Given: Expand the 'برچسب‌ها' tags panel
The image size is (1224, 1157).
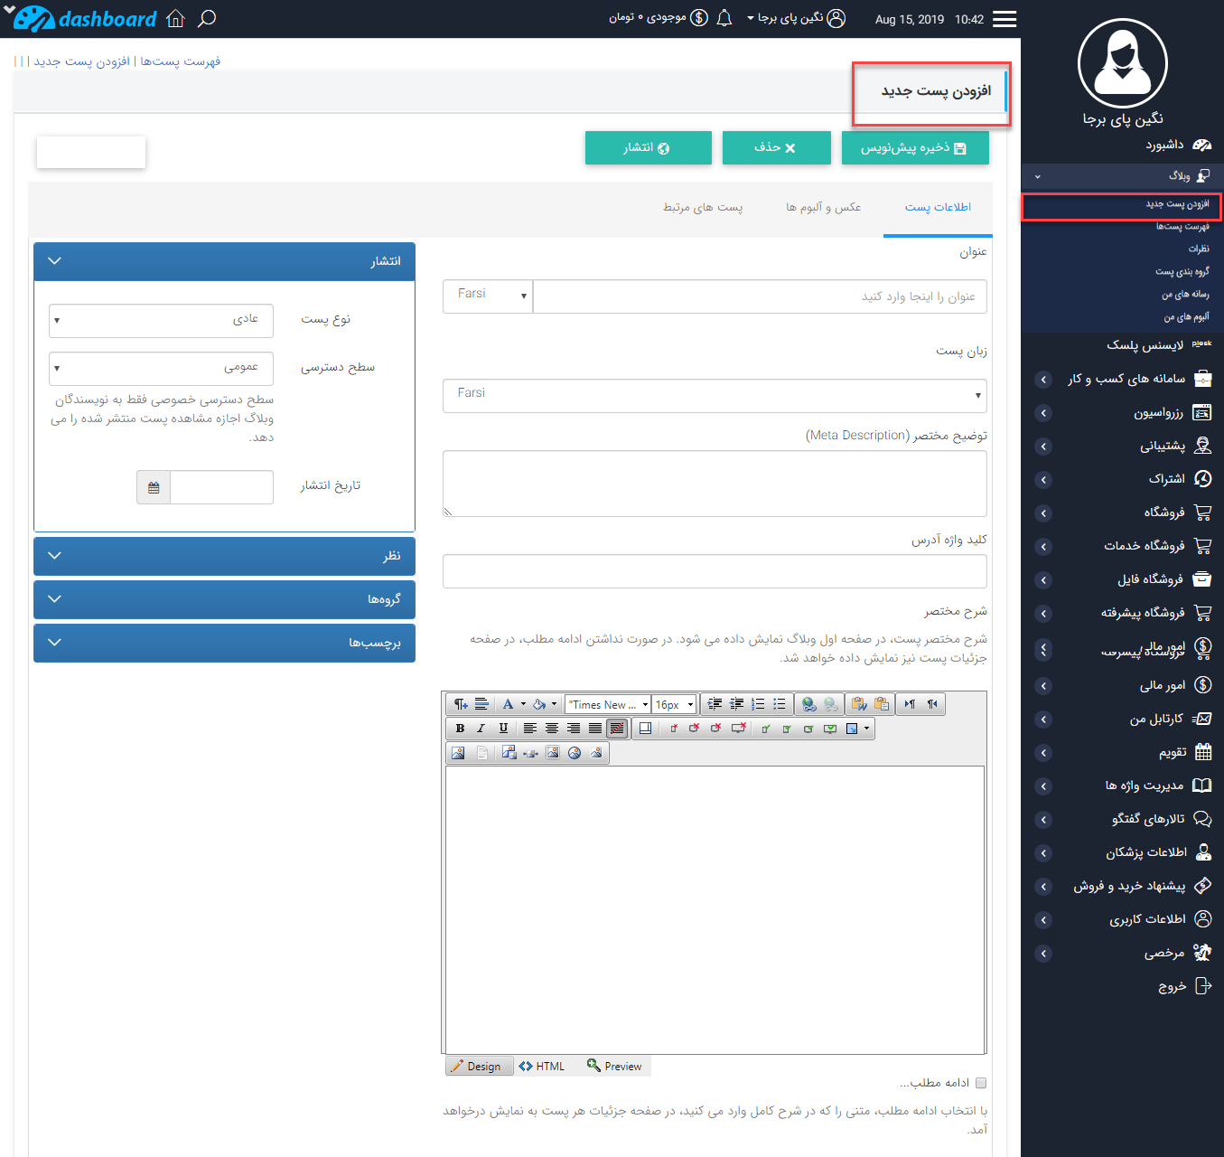Looking at the screenshot, I should pyautogui.click(x=224, y=643).
